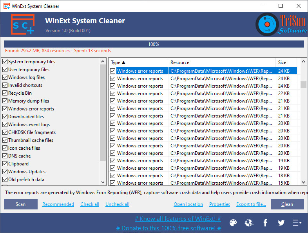Click category list scroll up arrow
Viewport: 308px width, 233px height.
tap(103, 61)
